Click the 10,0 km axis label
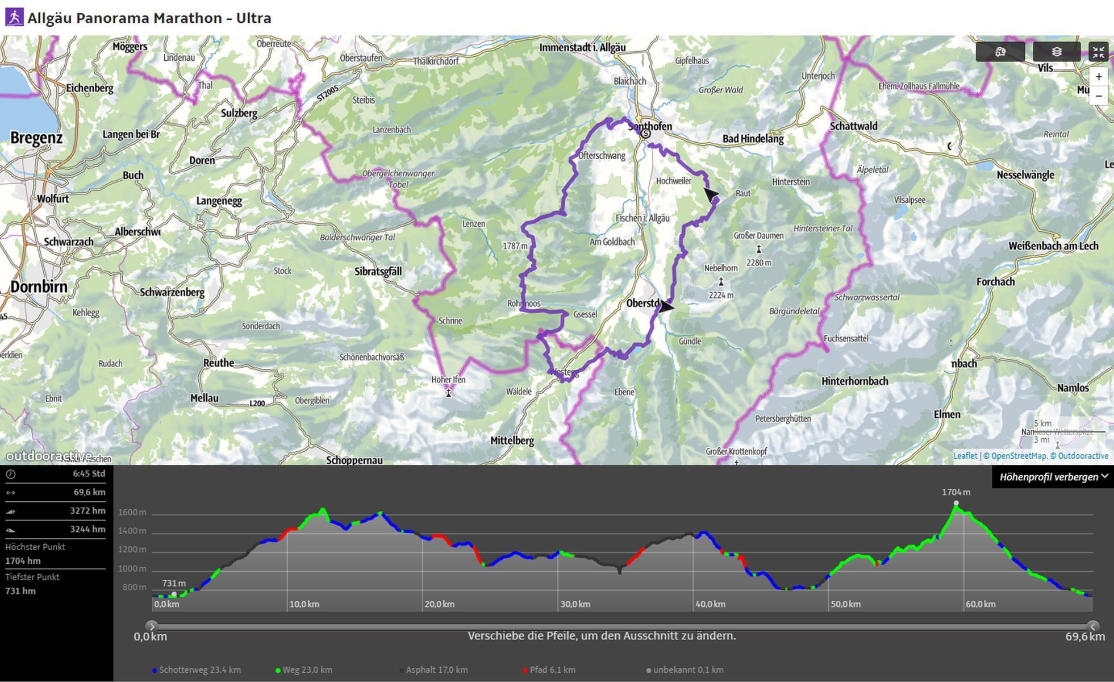Image resolution: width=1114 pixels, height=682 pixels. tap(304, 604)
